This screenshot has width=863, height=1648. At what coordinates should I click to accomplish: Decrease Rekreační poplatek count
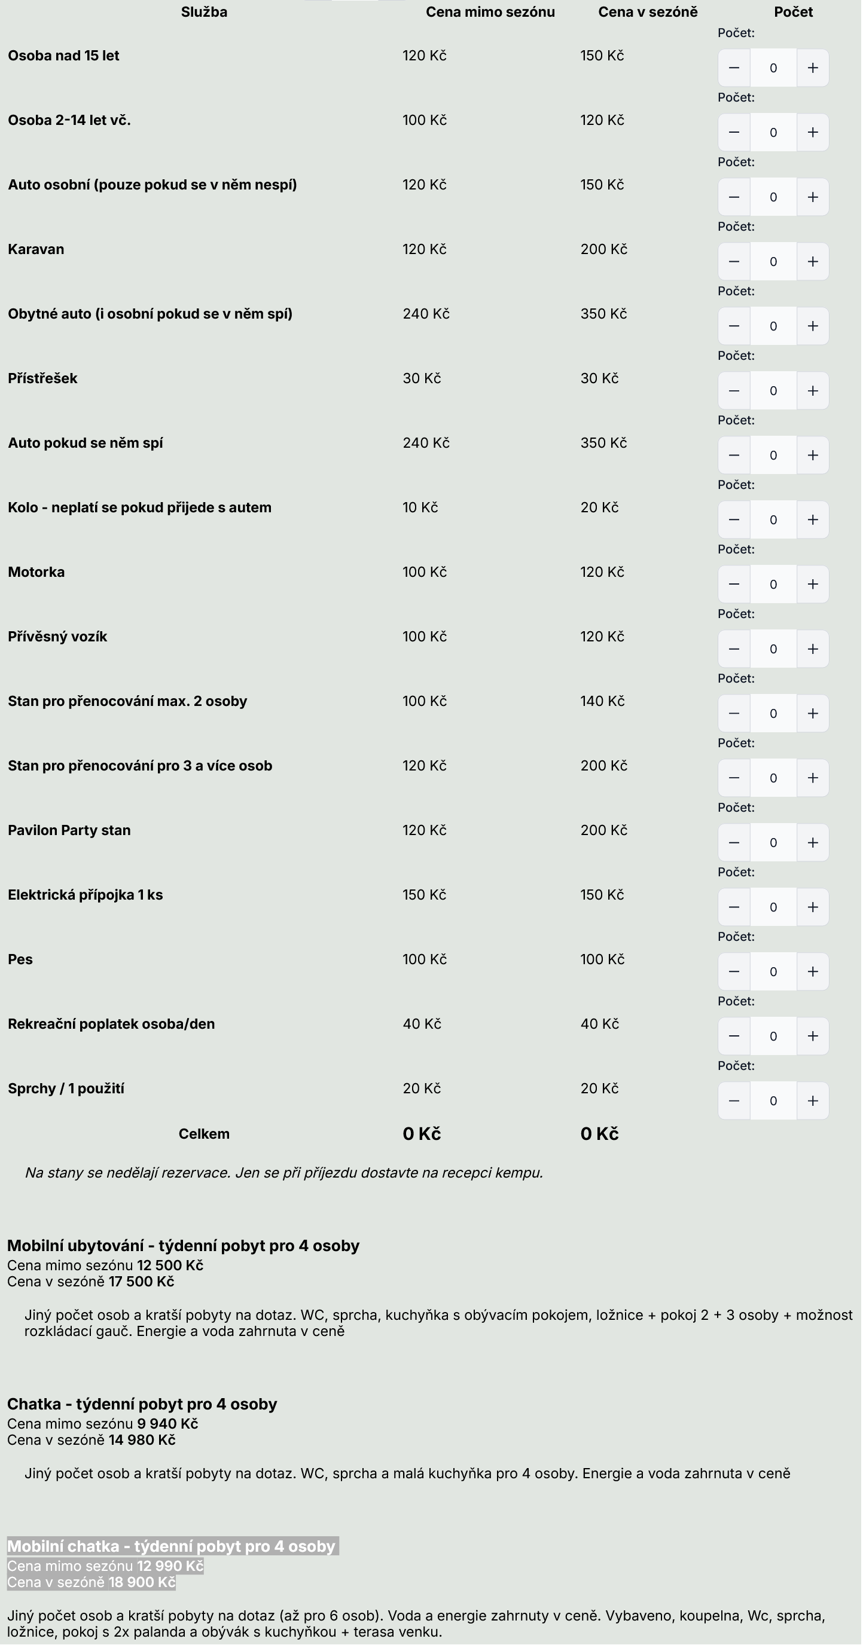click(x=736, y=1037)
